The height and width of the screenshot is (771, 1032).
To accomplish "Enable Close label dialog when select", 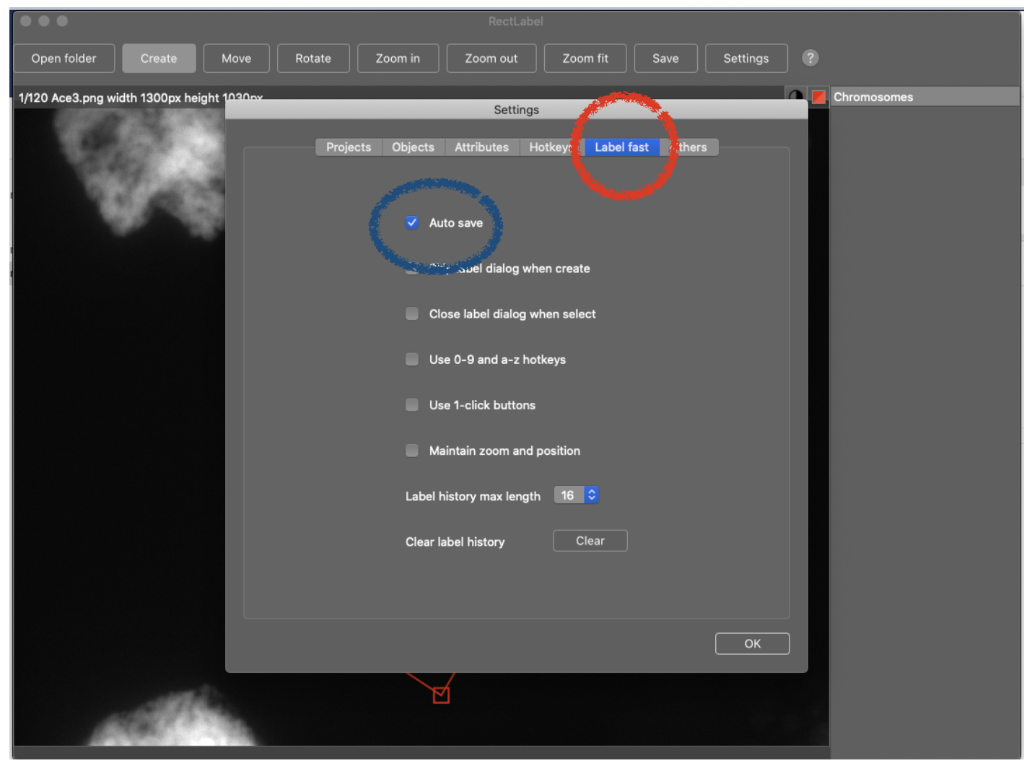I will pos(412,313).
